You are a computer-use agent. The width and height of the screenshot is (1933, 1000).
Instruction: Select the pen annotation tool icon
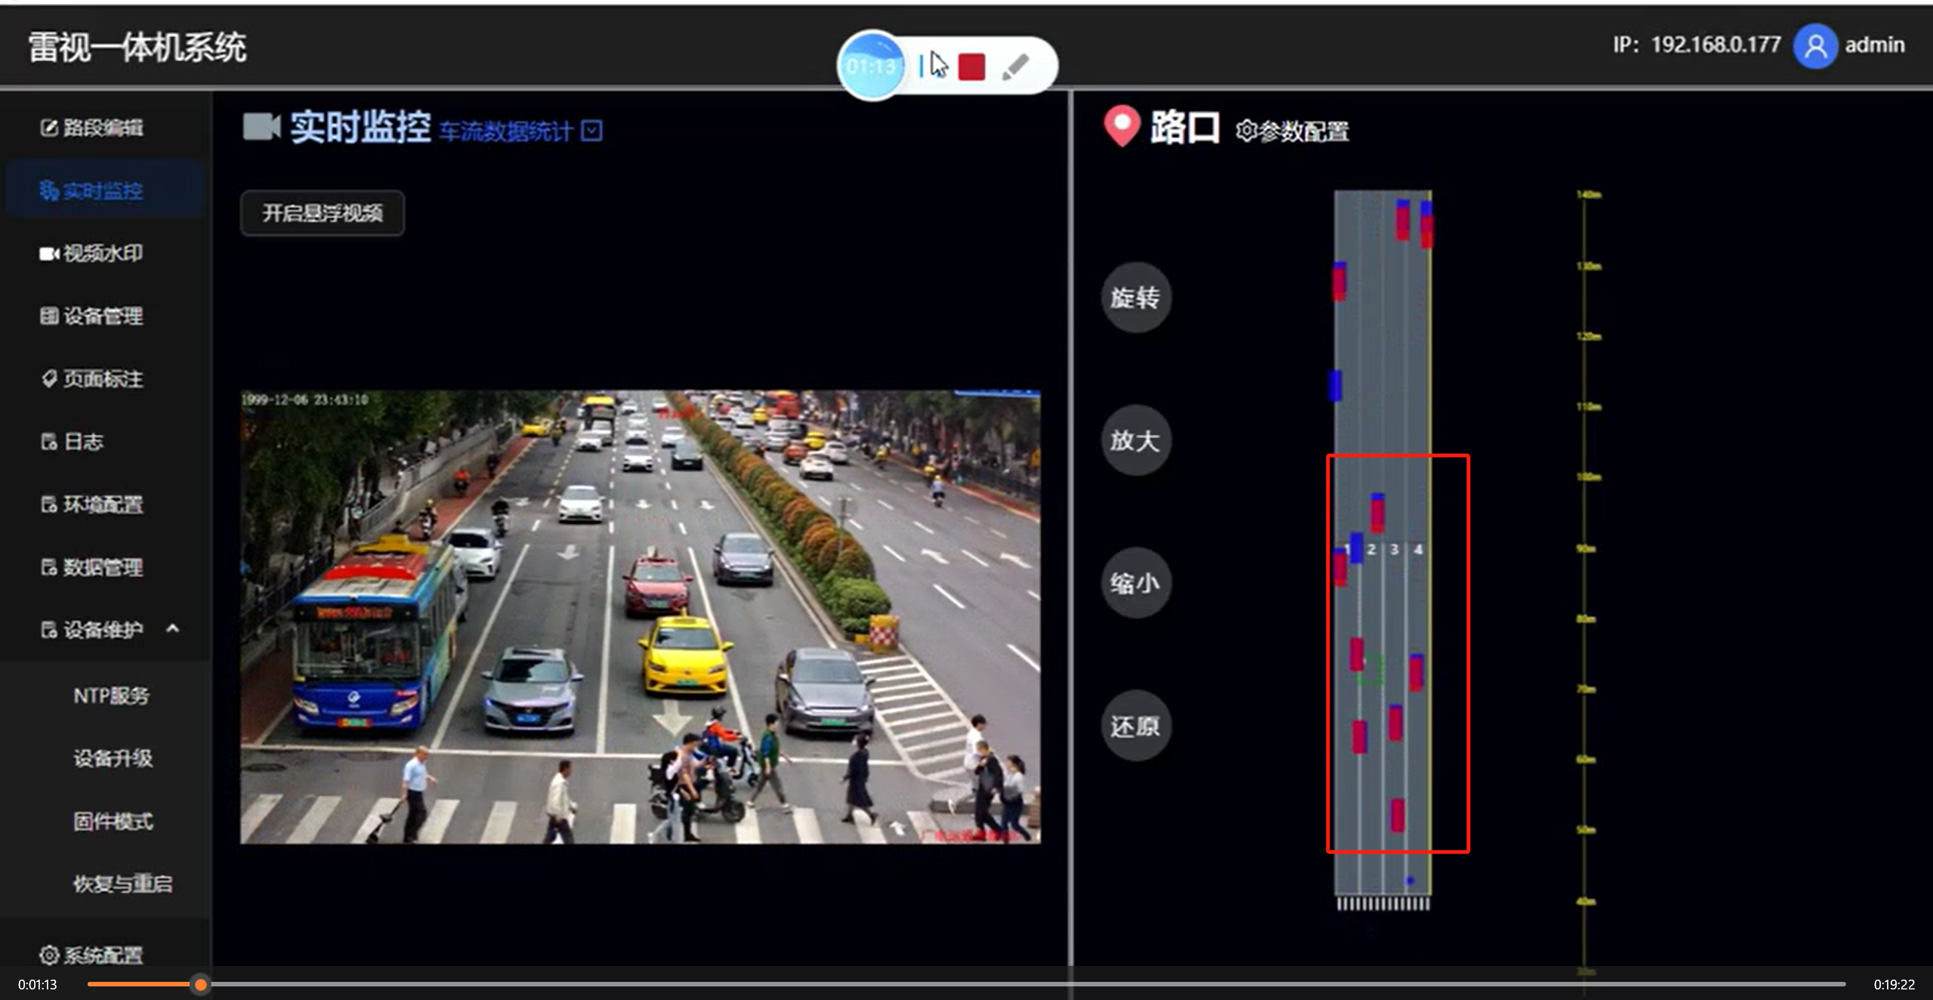click(x=1015, y=66)
